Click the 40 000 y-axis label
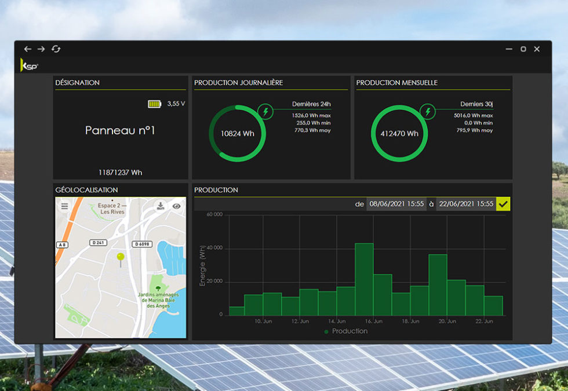The height and width of the screenshot is (391, 568). pos(214,248)
